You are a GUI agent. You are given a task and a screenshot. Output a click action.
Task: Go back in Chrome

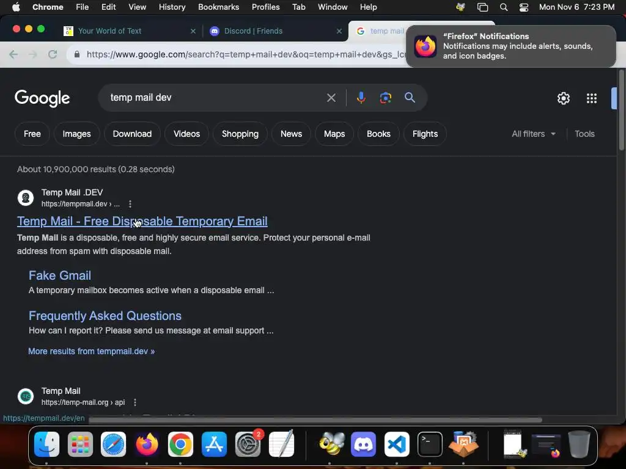[13, 54]
